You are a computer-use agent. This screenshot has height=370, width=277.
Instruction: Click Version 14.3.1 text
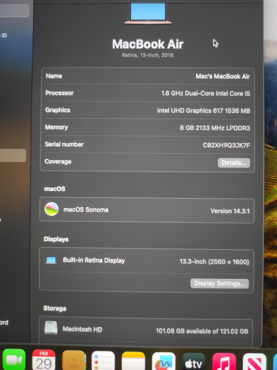point(230,211)
